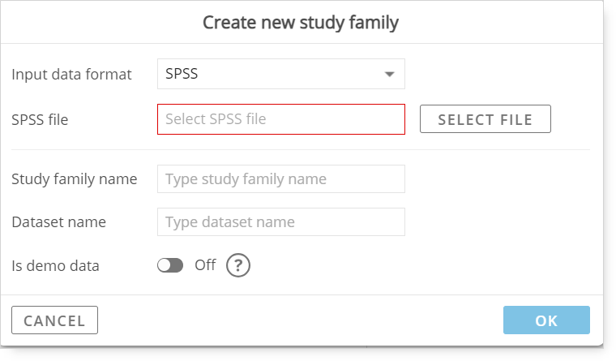The height and width of the screenshot is (361, 616).
Task: Click the Off label beside the switch
Action: [205, 265]
